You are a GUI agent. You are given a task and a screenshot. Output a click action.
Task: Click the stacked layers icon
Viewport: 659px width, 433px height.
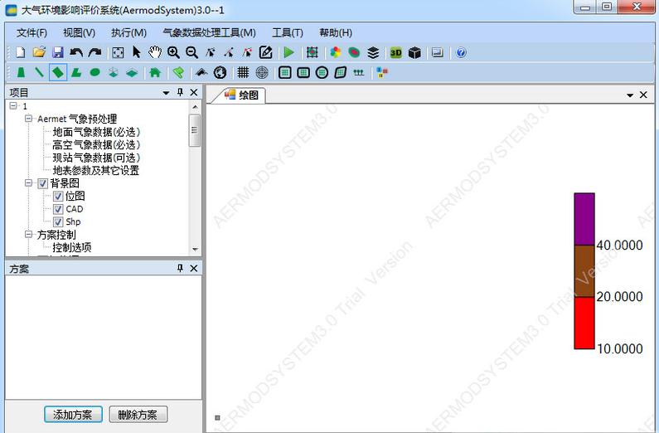pos(373,52)
